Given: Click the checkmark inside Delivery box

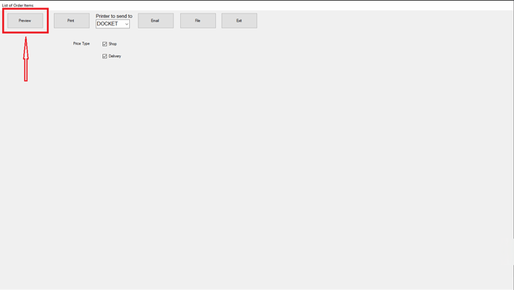Looking at the screenshot, I should pos(105,56).
